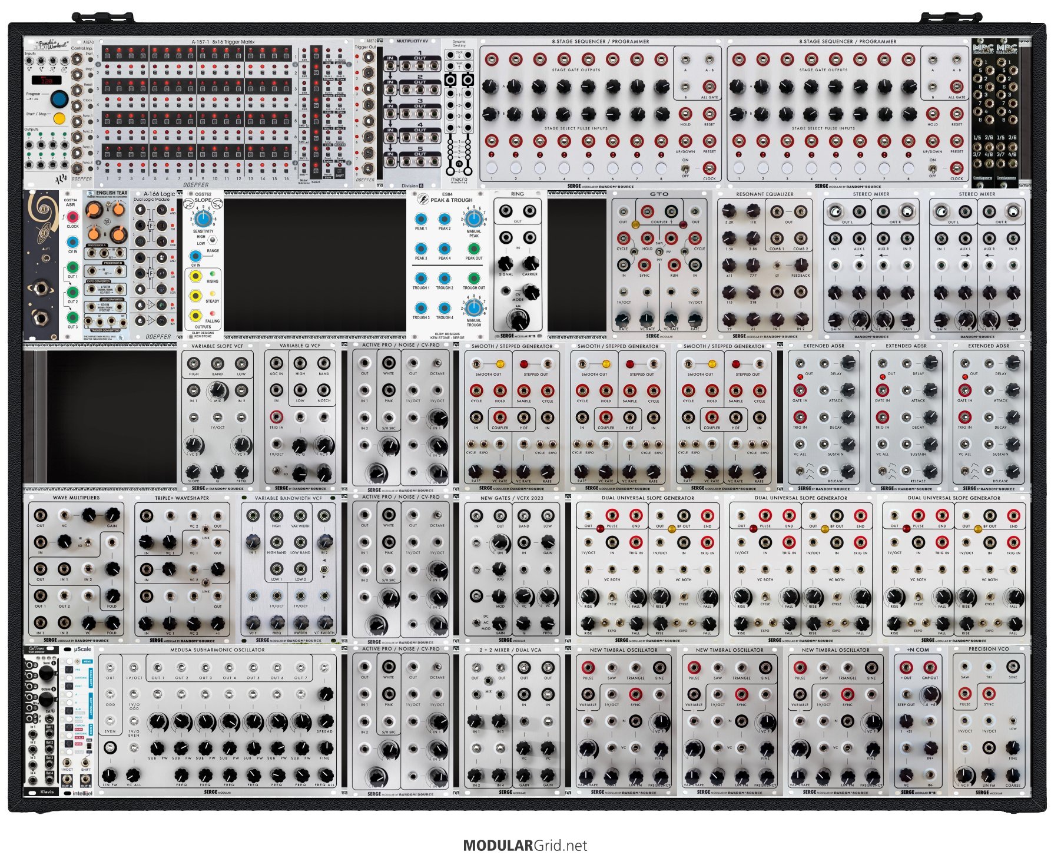The image size is (1051, 858).
Task: Click the VC ALL knob on Medusa
Action: pyautogui.click(x=134, y=774)
